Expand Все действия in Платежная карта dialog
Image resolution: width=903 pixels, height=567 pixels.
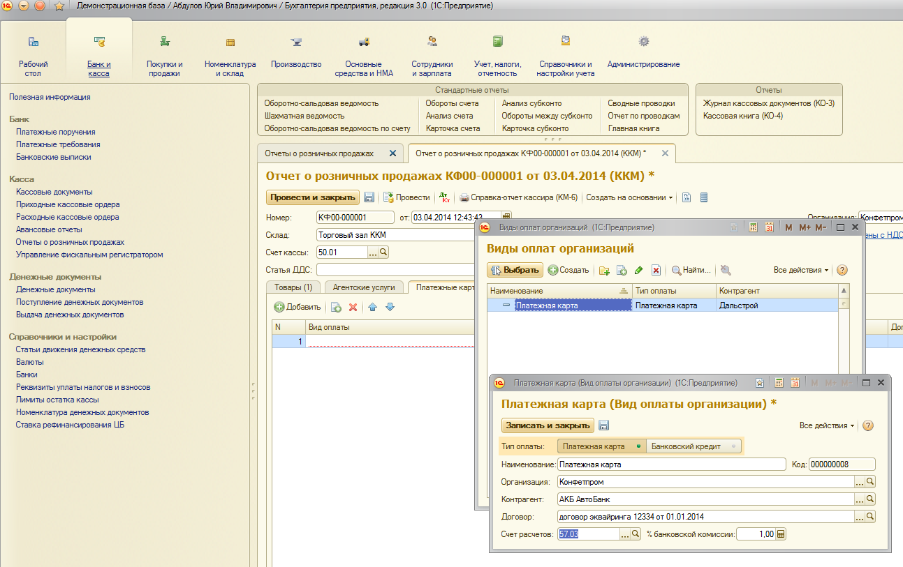pos(828,425)
